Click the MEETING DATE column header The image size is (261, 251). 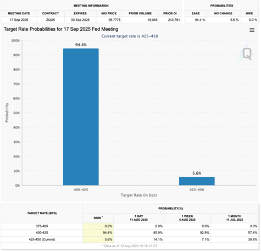[x=19, y=13]
